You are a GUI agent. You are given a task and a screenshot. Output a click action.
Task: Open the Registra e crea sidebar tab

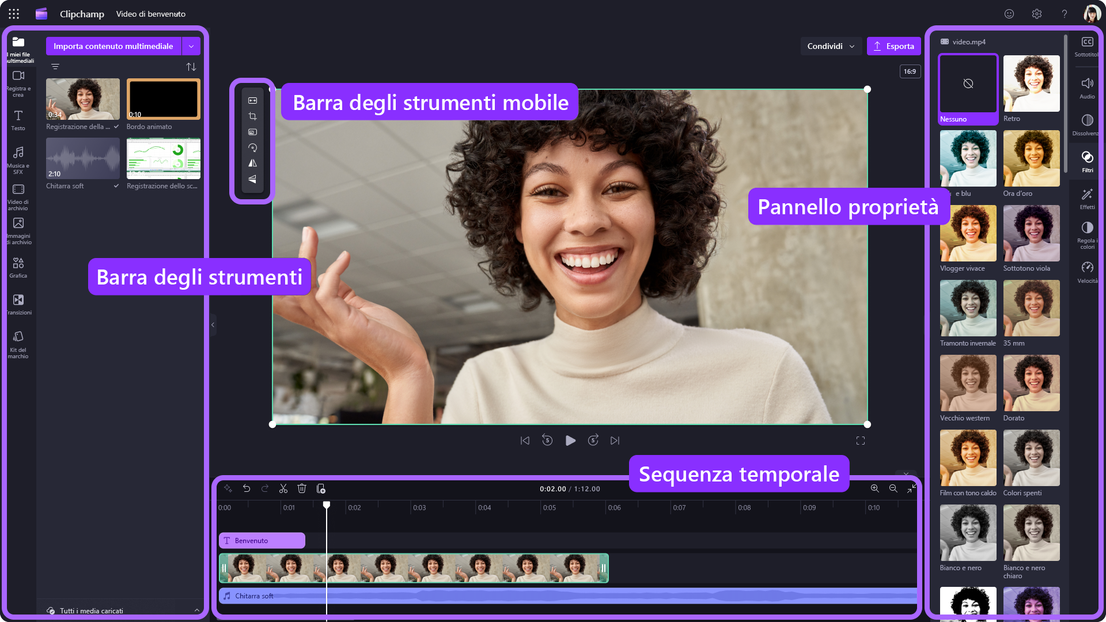click(18, 84)
